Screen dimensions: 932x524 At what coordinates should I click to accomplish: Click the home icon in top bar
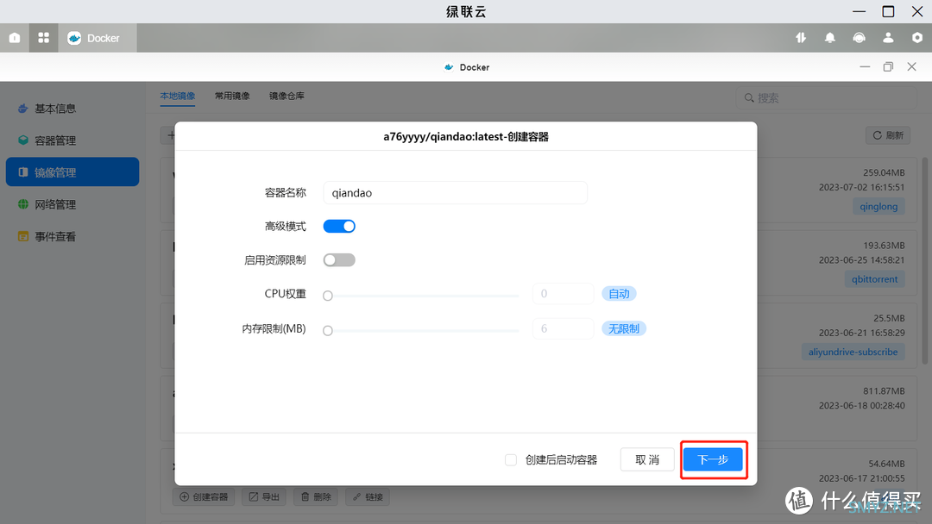(x=15, y=38)
